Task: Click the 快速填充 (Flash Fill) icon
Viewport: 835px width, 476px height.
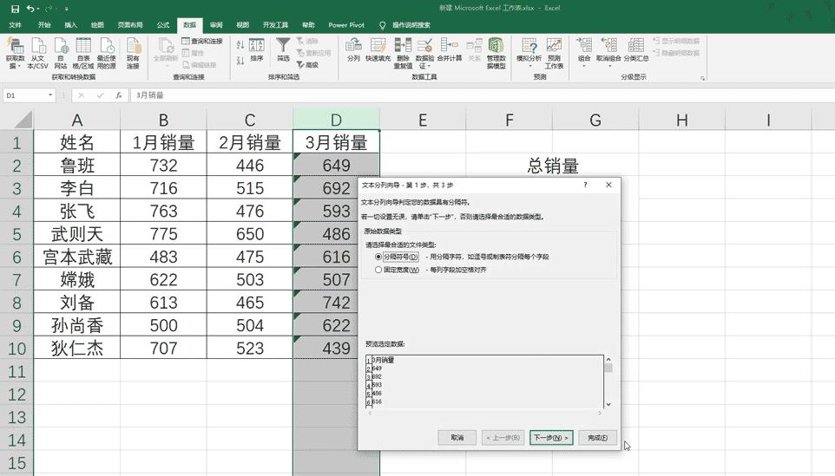Action: 378,49
